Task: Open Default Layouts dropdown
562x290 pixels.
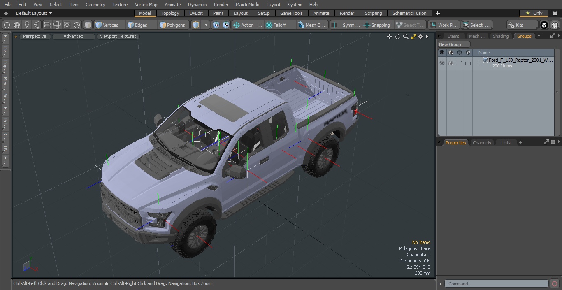Action: (x=34, y=13)
